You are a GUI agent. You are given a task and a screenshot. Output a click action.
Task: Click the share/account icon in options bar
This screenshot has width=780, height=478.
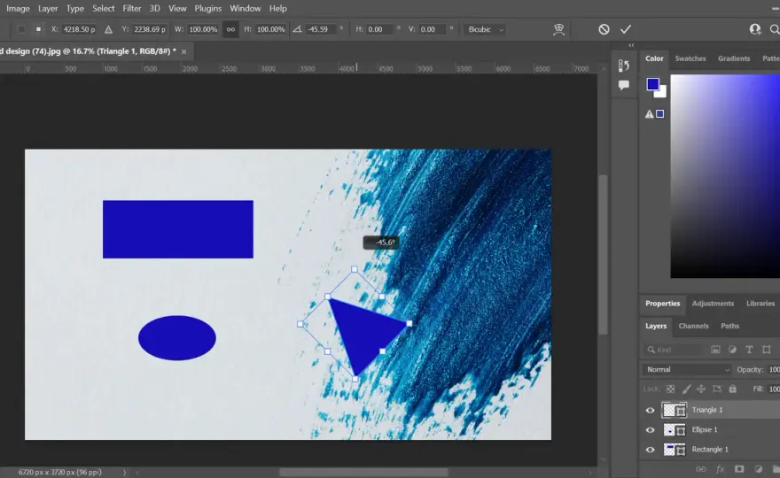coord(755,29)
